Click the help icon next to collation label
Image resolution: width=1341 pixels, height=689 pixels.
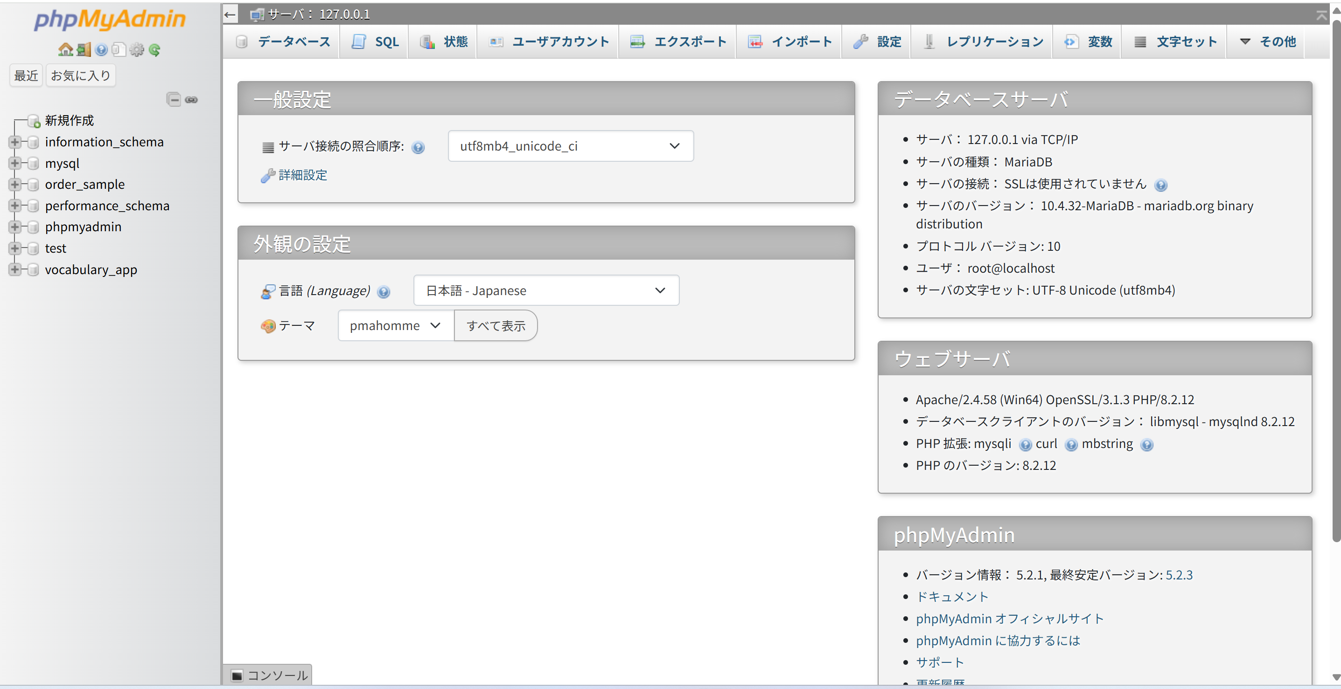point(418,148)
